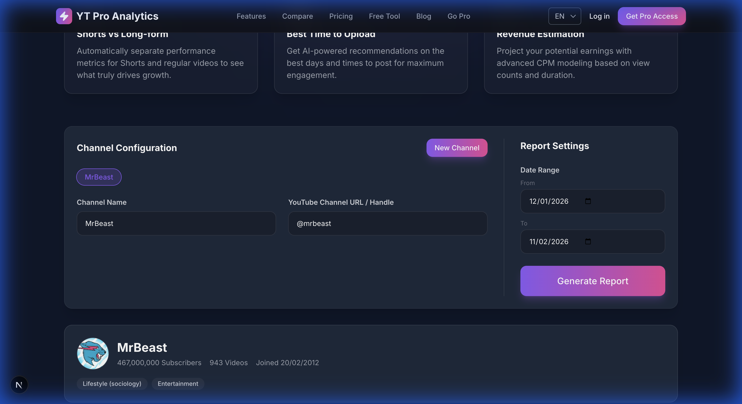
Task: Go to the Compare page
Action: pos(297,16)
